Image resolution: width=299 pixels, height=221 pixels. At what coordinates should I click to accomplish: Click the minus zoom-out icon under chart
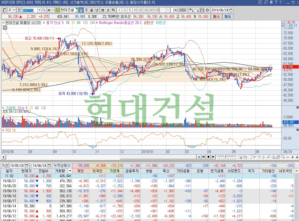click(288, 157)
